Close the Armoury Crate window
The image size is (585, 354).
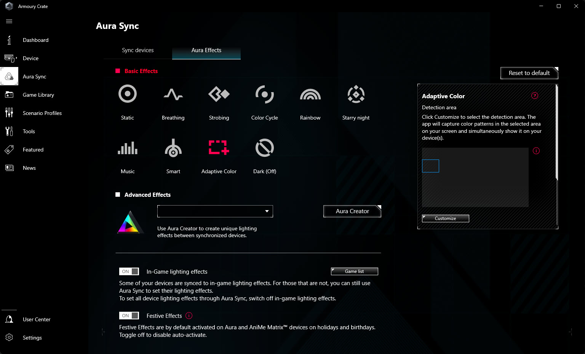click(576, 6)
